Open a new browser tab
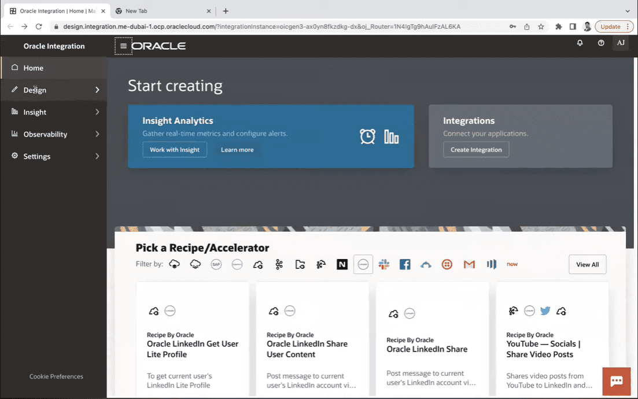This screenshot has height=399, width=638. 226,11
